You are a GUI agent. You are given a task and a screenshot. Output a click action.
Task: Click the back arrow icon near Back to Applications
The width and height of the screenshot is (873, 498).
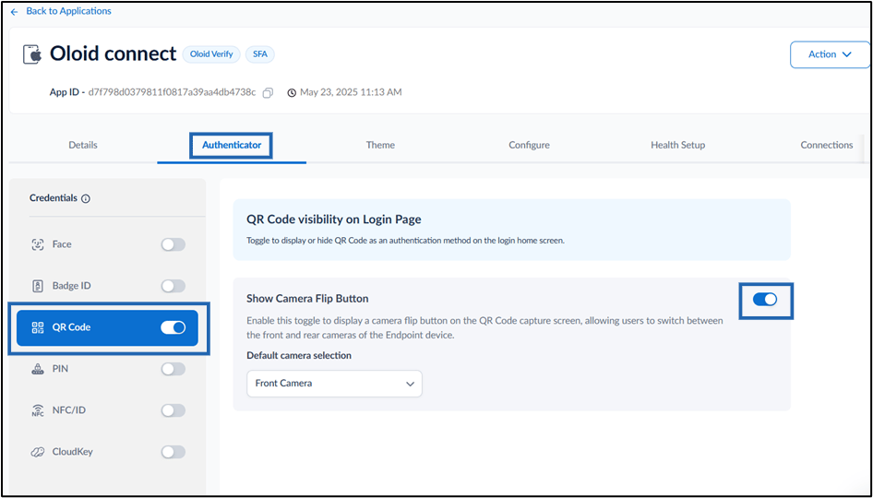(x=15, y=12)
